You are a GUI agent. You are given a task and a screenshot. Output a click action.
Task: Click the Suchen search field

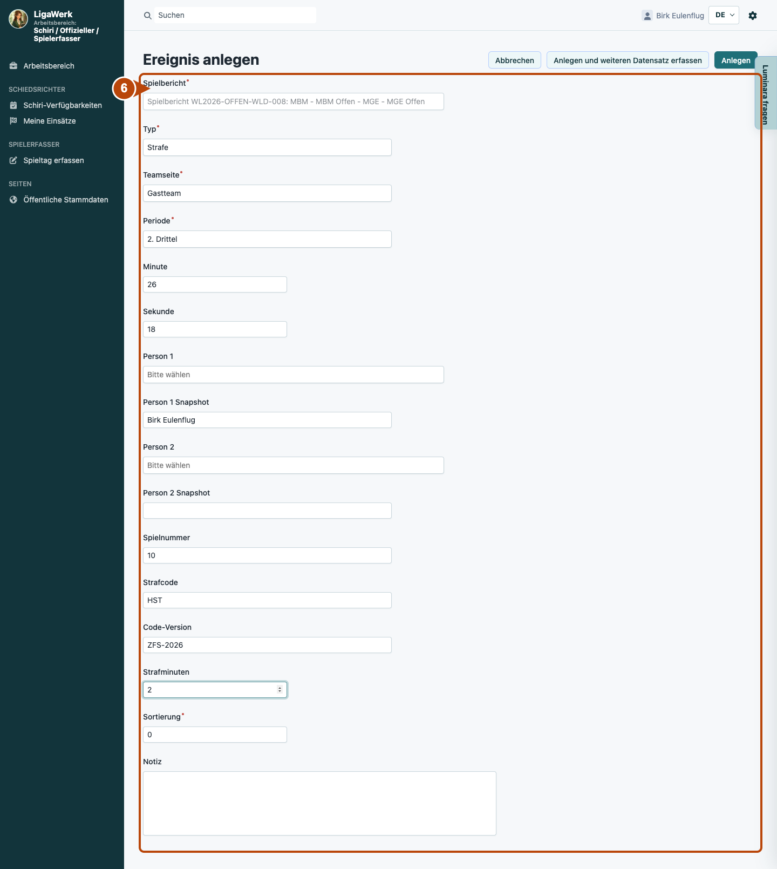click(235, 15)
